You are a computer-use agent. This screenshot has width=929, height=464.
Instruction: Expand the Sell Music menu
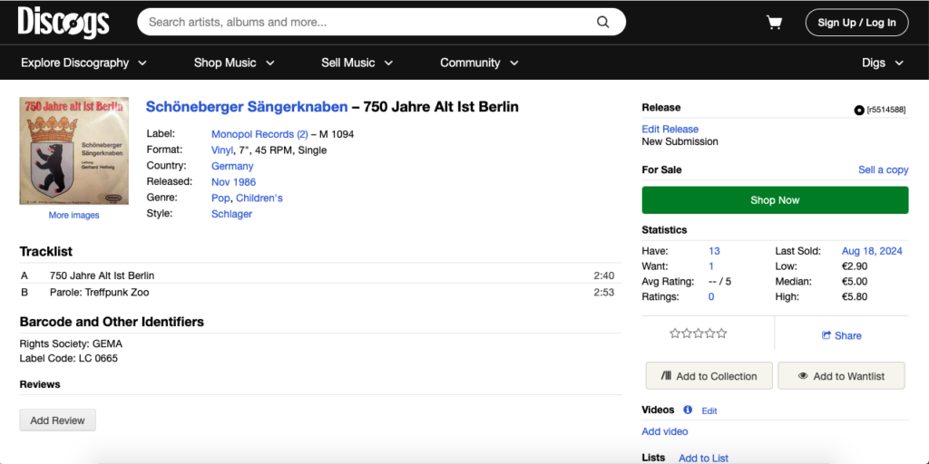[x=357, y=63]
